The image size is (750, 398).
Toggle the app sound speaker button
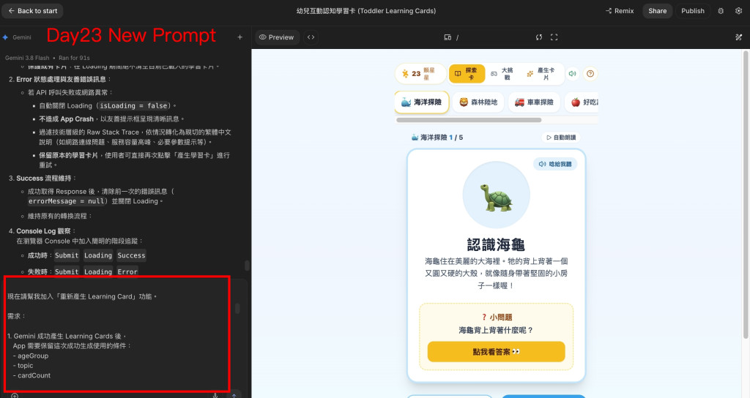[x=572, y=74]
